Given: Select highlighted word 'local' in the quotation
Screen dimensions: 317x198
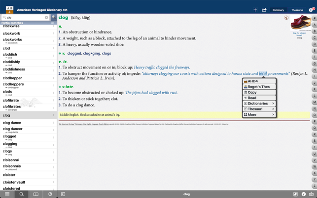Looking at the screenshot, I should (263, 73).
